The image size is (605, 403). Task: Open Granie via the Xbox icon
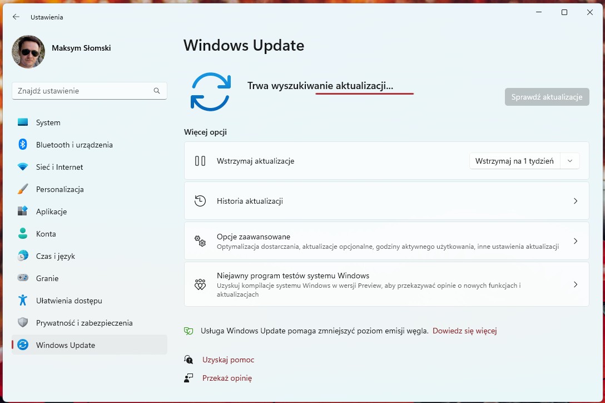point(22,278)
